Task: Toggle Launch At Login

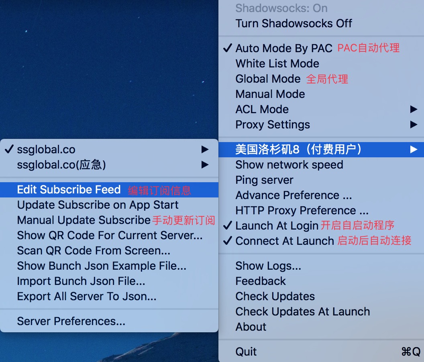Action: 321,226
